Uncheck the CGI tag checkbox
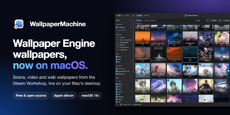230x115 pixels. point(117,94)
